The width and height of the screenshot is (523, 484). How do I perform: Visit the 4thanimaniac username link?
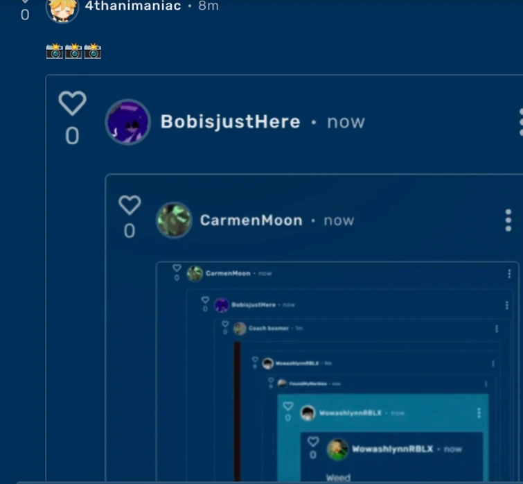(x=133, y=6)
